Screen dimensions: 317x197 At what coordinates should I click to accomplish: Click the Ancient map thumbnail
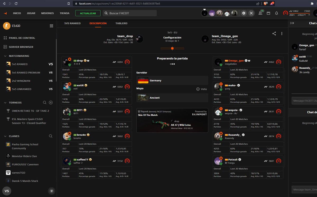click(x=143, y=98)
